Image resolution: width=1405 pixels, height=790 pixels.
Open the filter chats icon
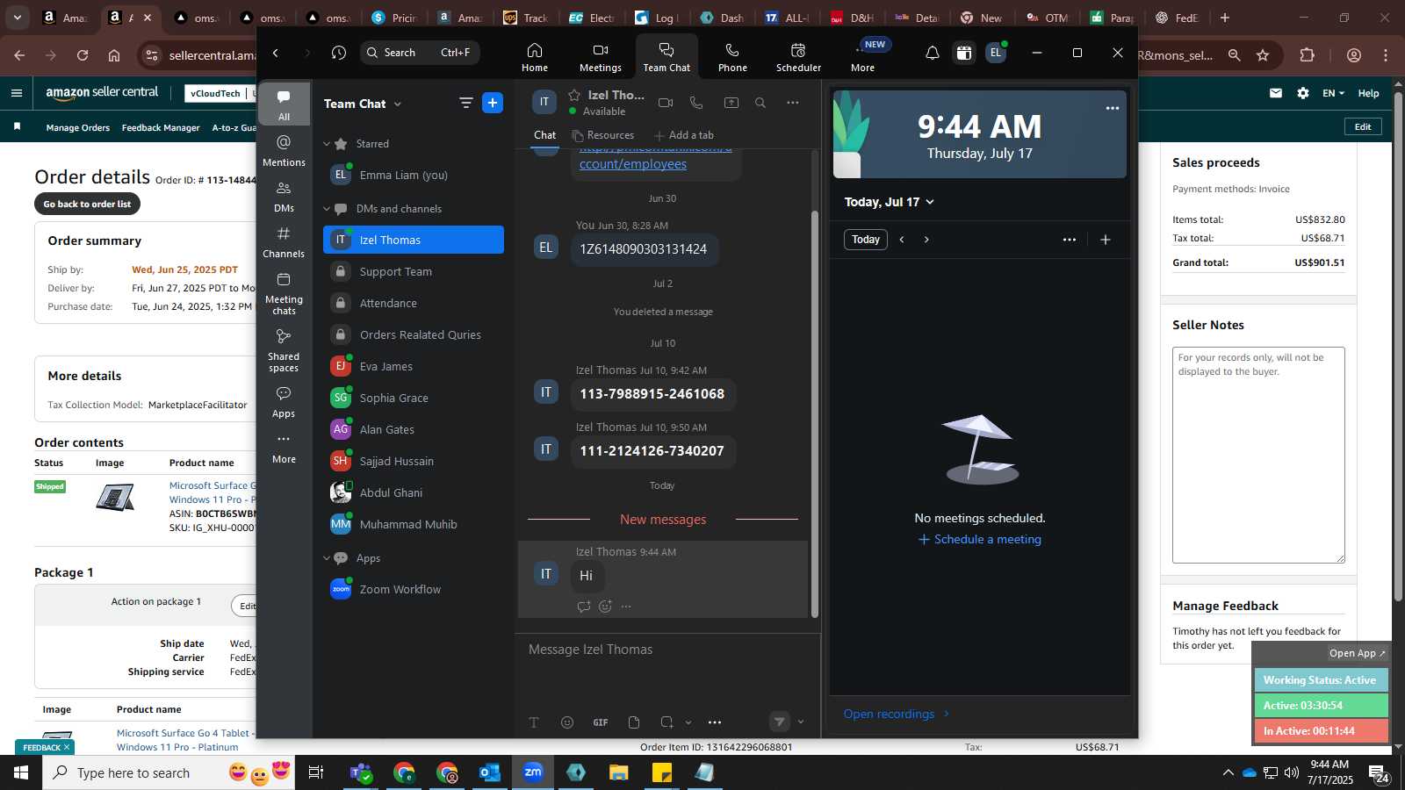click(465, 104)
